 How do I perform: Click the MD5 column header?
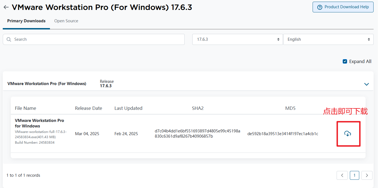click(290, 108)
